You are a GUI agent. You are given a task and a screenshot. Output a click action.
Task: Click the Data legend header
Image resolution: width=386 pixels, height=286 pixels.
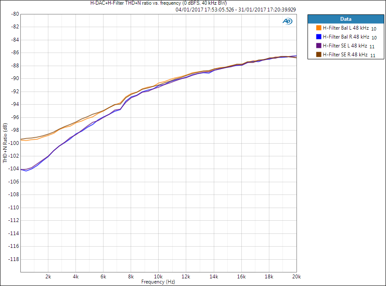tap(346, 19)
